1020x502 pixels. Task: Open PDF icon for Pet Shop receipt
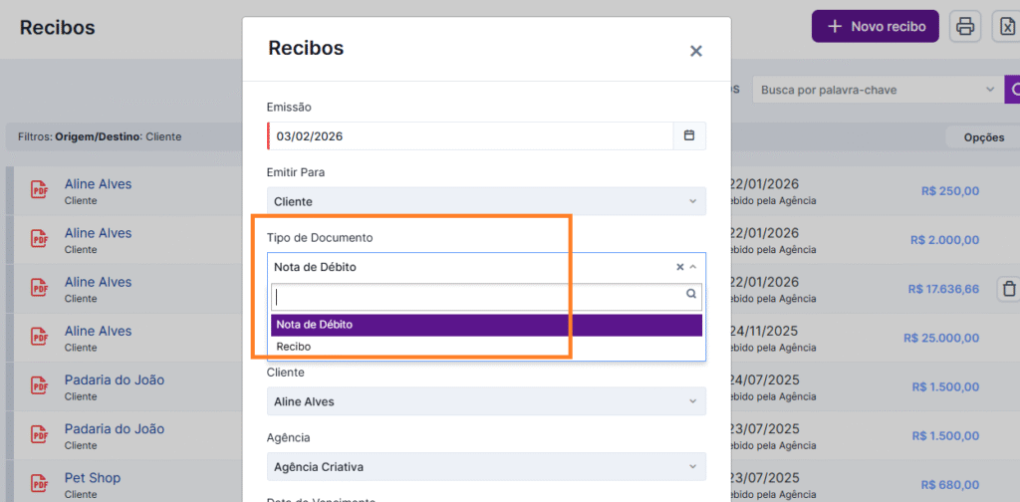point(40,484)
